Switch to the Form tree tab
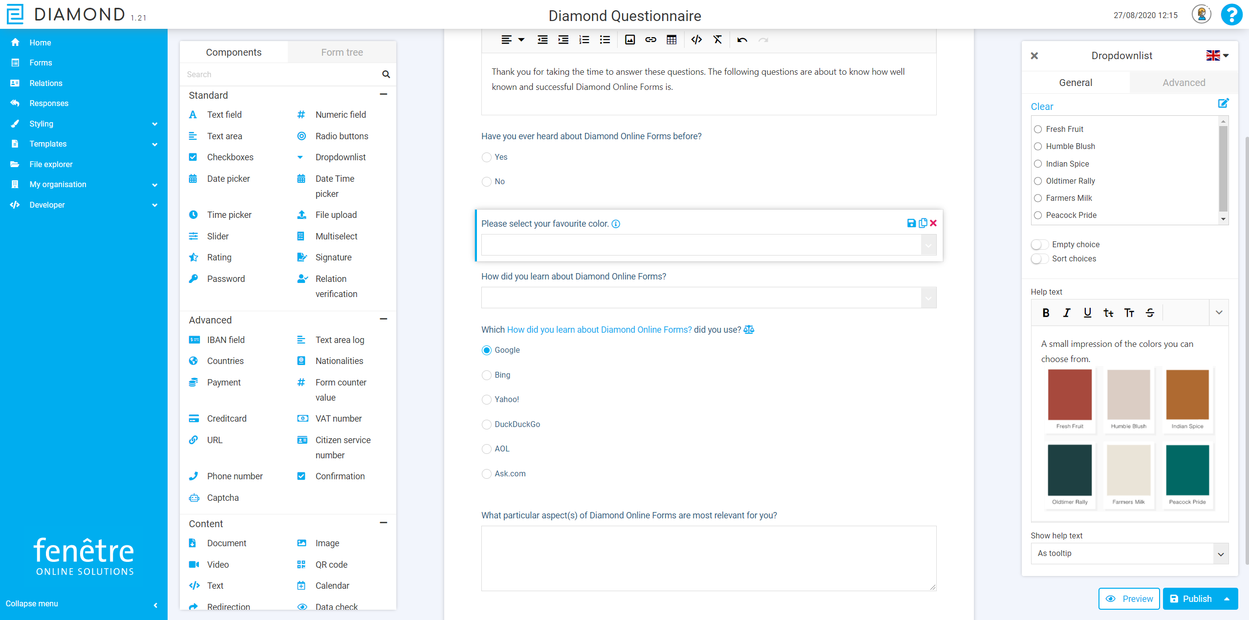The width and height of the screenshot is (1249, 620). pos(342,52)
